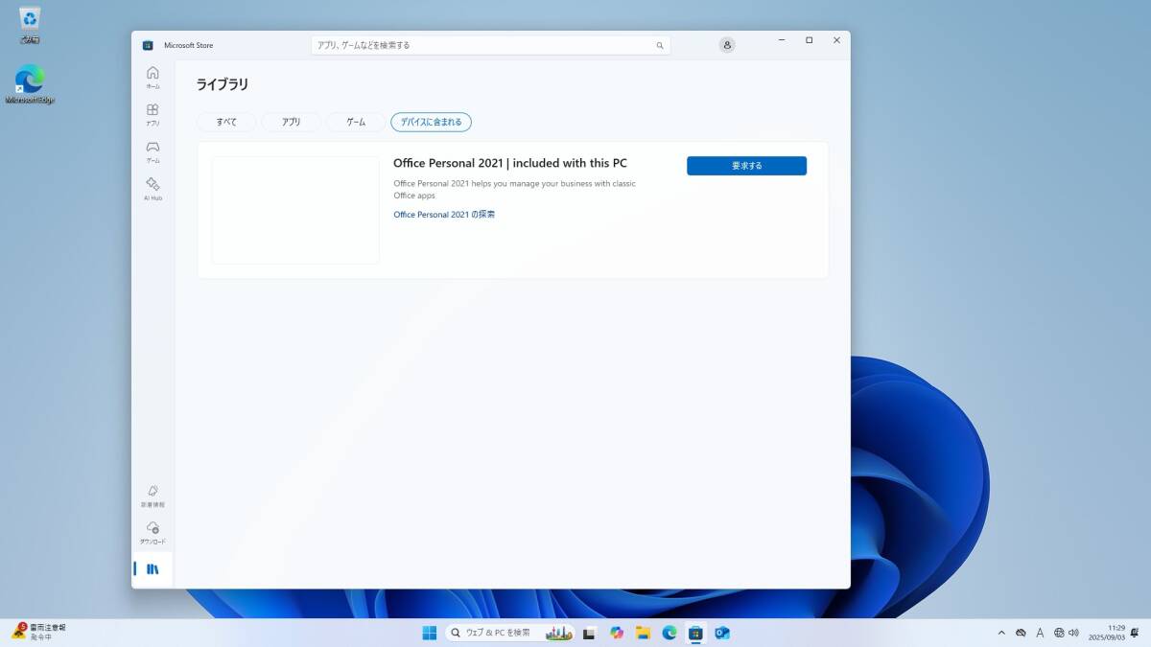The width and height of the screenshot is (1151, 647).
Task: Open 新着情報 in the Store sidebar
Action: click(153, 495)
